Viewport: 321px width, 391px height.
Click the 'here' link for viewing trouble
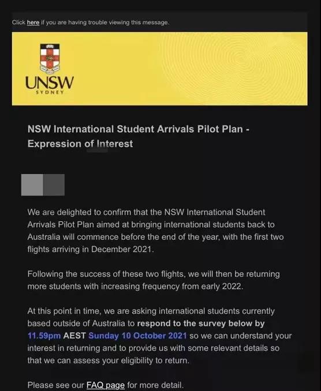tap(33, 22)
